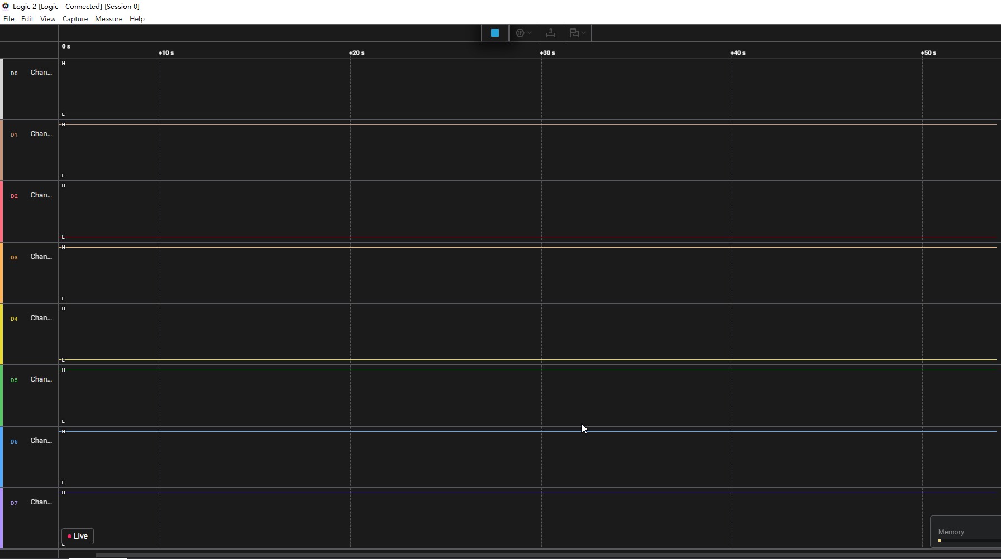Click the channel name next to D2
This screenshot has width=1001, height=559.
41,195
